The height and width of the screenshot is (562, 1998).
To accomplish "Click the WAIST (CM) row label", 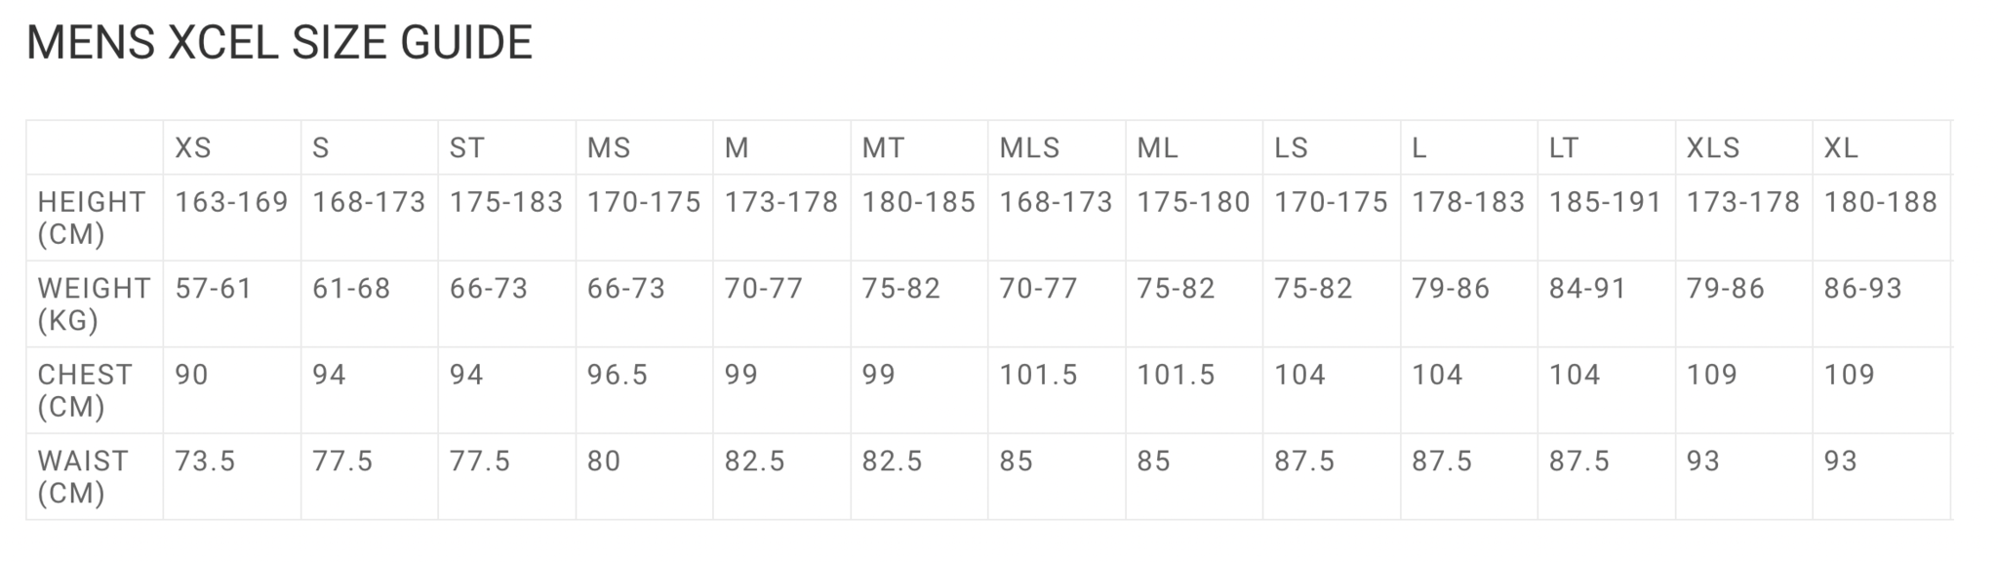I will click(82, 476).
